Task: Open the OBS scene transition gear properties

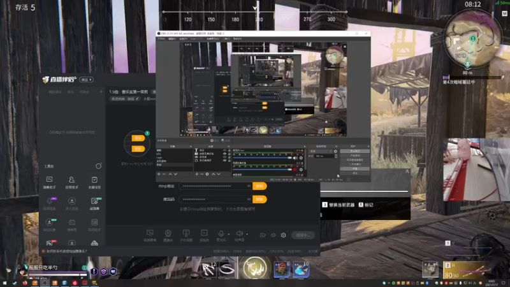Action: tap(335, 151)
